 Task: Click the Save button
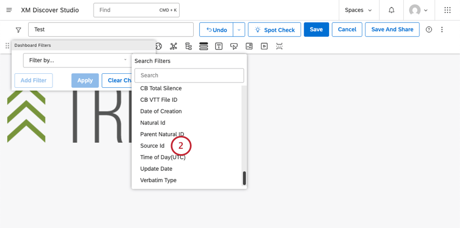pos(316,30)
